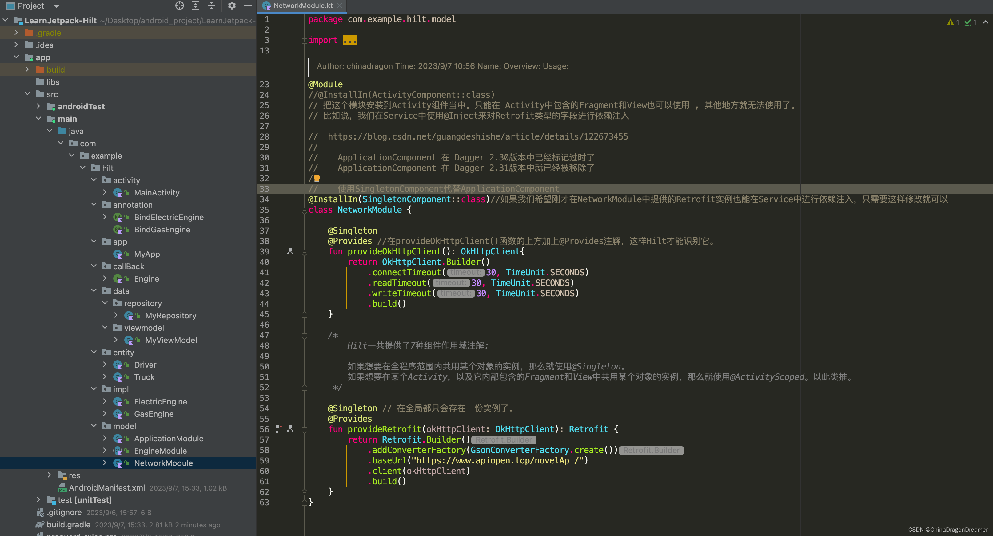
Task: Click the Hilt gutter icon on line 39
Action: coord(290,251)
